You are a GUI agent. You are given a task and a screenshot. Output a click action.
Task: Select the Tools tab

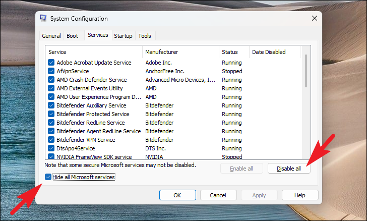point(145,36)
